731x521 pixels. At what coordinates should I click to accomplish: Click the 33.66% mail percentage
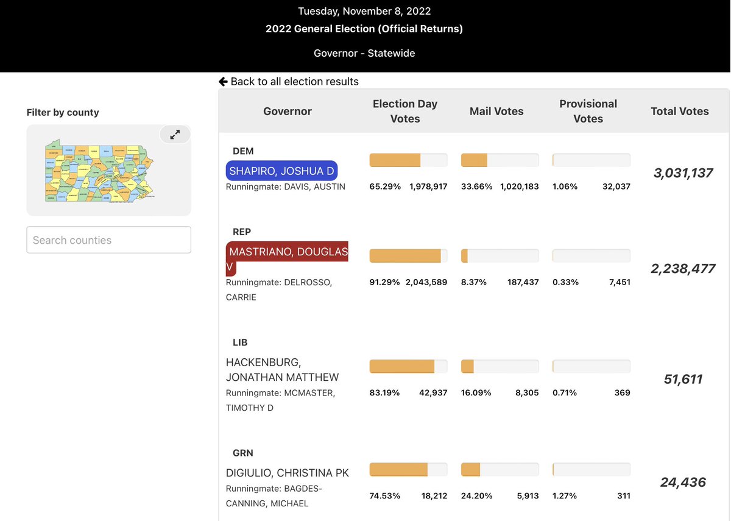(477, 186)
